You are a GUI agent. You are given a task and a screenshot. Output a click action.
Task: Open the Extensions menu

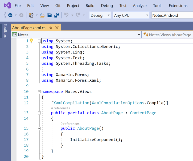click(x=178, y=6)
